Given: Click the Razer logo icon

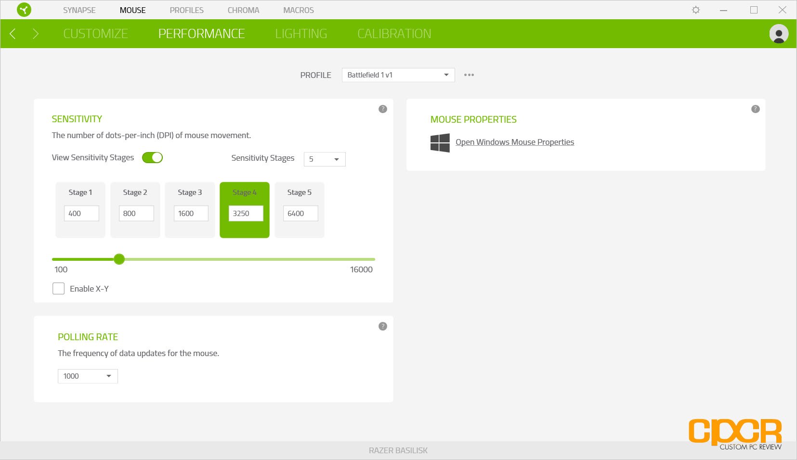Looking at the screenshot, I should 24,10.
